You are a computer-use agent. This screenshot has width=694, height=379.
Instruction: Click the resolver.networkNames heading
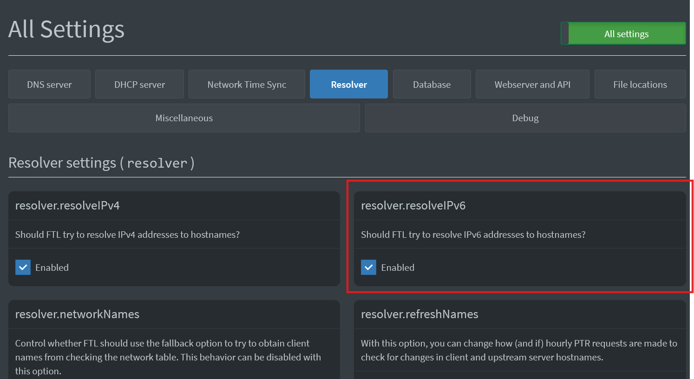77,314
